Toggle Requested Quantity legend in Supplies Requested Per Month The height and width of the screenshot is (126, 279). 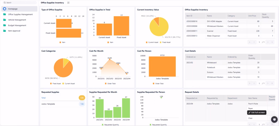(112, 125)
